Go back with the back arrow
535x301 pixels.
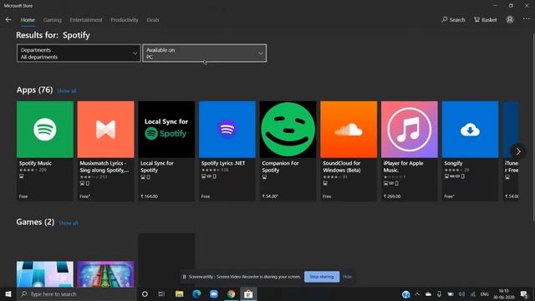click(x=8, y=20)
